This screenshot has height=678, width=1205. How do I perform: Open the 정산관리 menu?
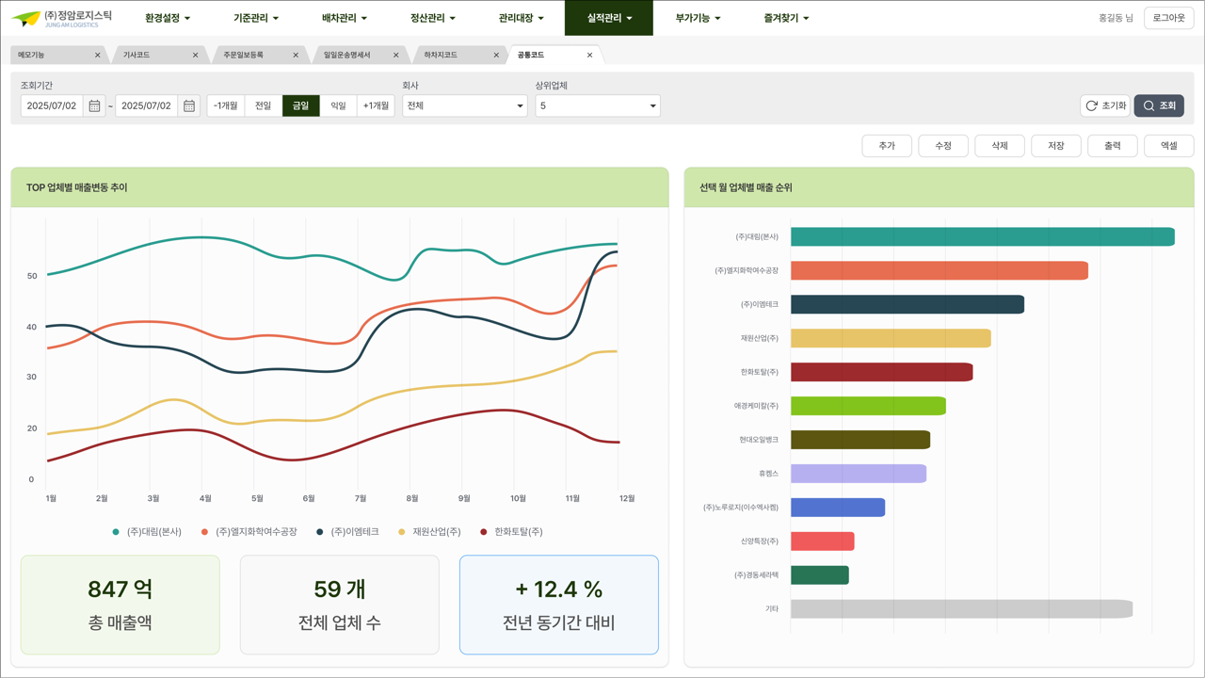pos(433,18)
